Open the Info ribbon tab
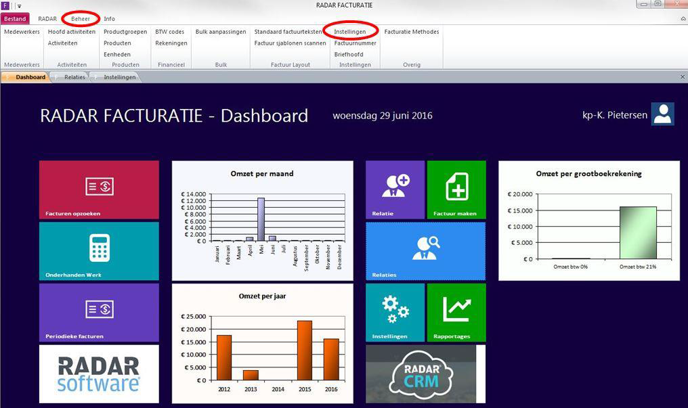The width and height of the screenshot is (688, 408). 109,19
